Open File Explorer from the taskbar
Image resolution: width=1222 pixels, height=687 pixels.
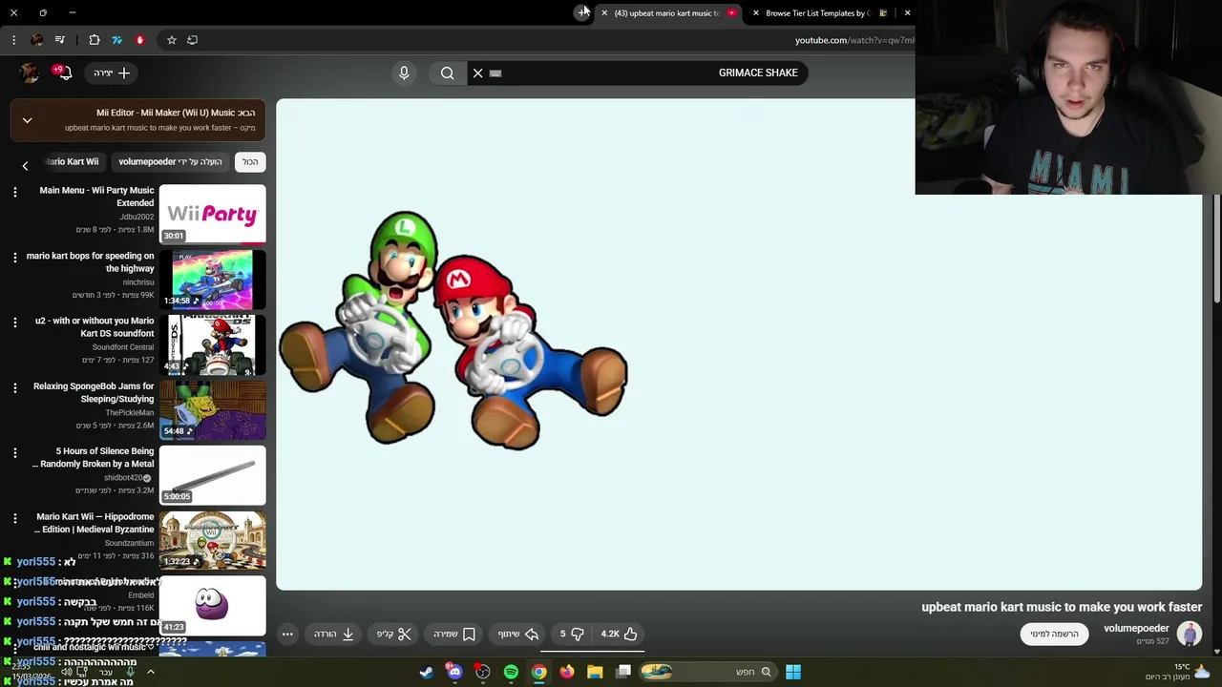(x=595, y=672)
